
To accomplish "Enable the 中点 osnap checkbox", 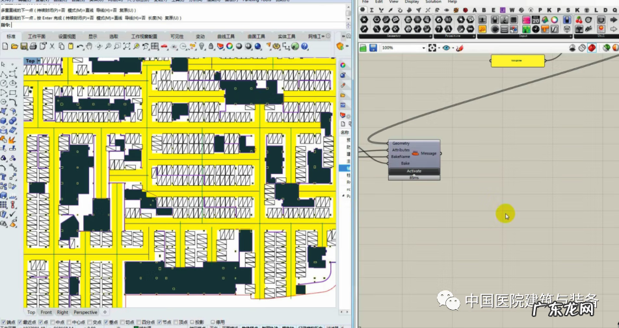I will tap(52, 322).
